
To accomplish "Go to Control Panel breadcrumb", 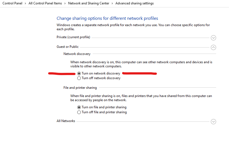I will click(x=12, y=3).
